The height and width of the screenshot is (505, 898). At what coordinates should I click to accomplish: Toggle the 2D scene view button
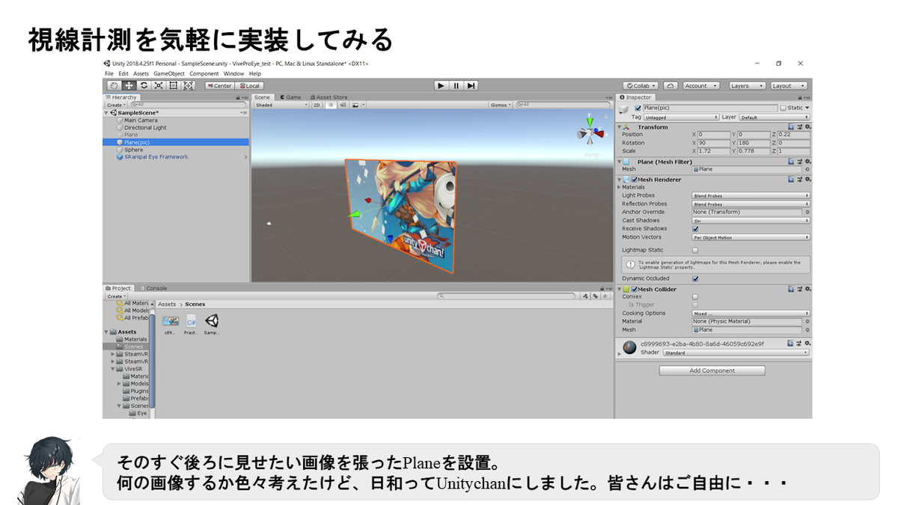pos(317,105)
